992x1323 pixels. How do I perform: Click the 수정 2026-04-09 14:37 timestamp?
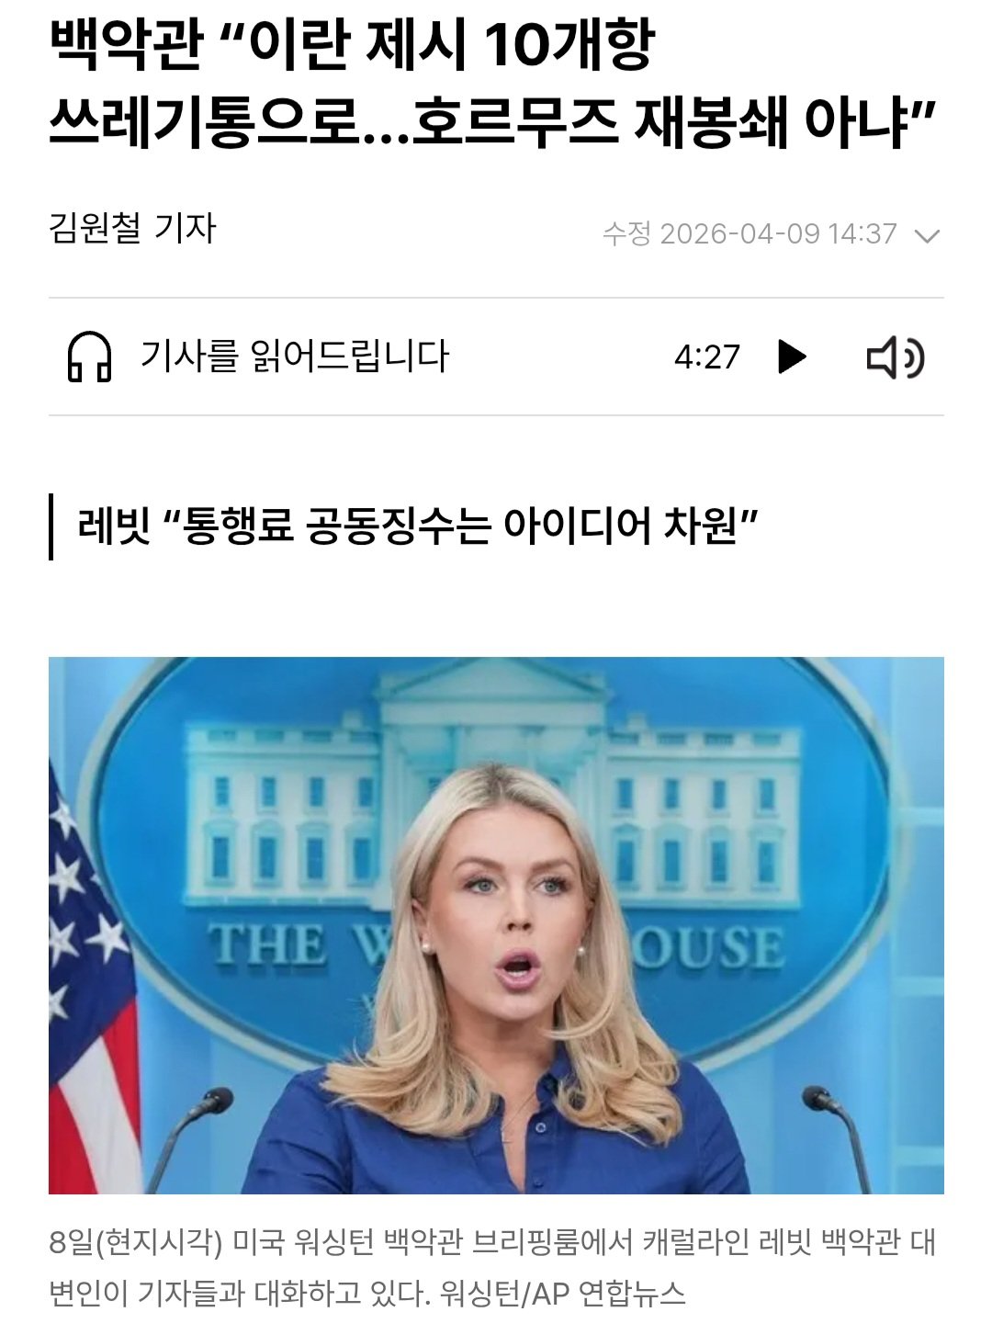coord(750,233)
